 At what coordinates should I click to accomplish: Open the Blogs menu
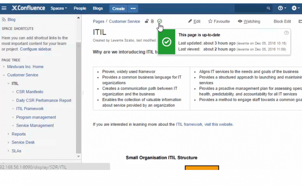click(98, 8)
